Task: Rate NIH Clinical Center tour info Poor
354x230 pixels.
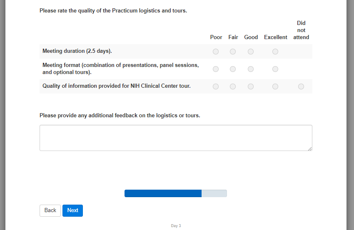Action: pos(216,87)
